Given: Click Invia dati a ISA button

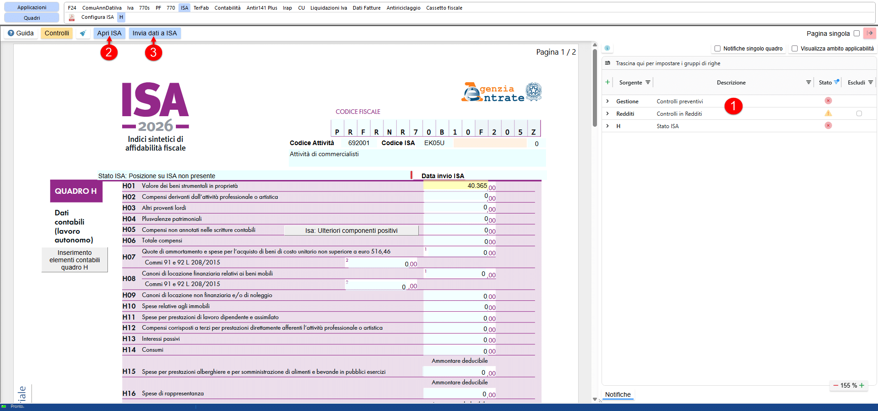Looking at the screenshot, I should tap(155, 33).
